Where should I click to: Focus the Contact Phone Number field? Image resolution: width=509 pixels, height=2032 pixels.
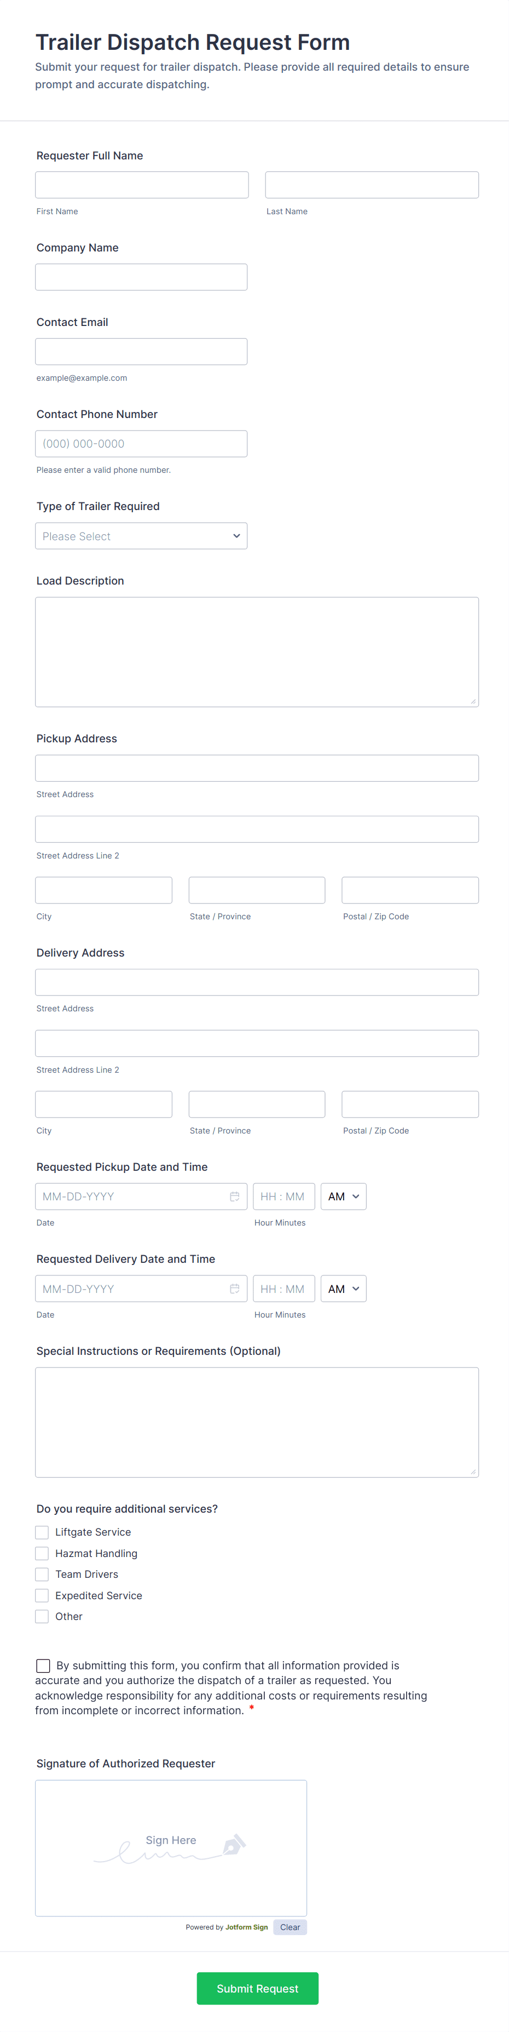coord(141,444)
